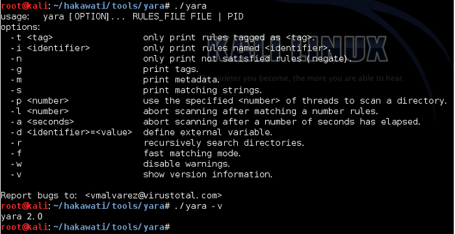Click 'show version information' text

click(x=208, y=174)
